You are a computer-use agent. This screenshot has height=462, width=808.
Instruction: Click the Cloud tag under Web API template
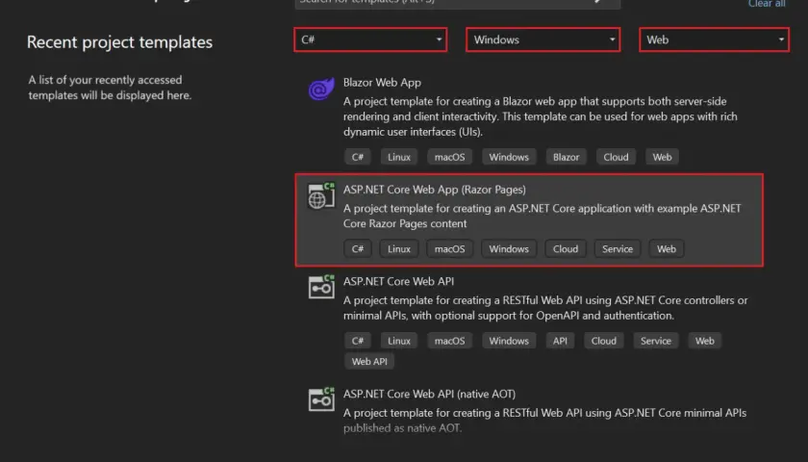[603, 341]
